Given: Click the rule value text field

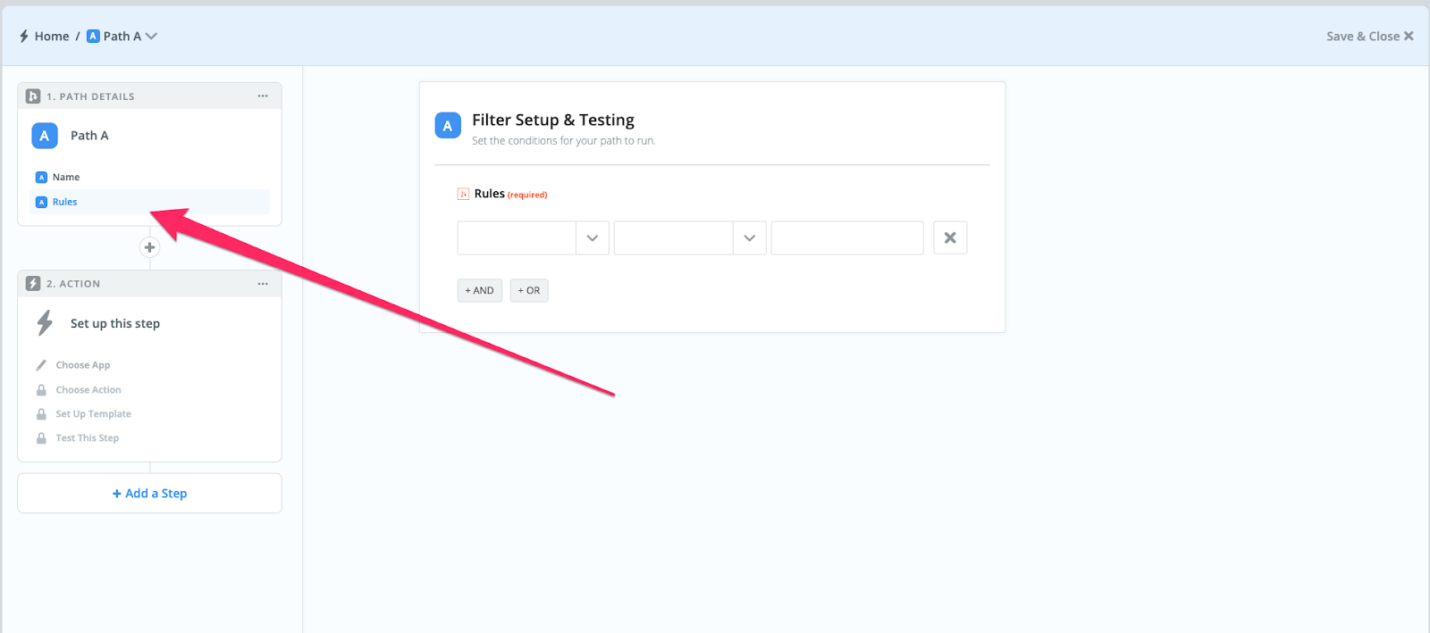Looking at the screenshot, I should pyautogui.click(x=847, y=238).
